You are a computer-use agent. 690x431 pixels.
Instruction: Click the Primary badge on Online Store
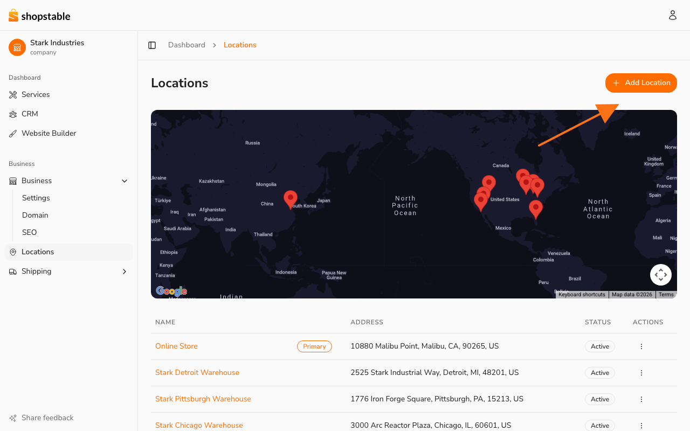(x=314, y=346)
